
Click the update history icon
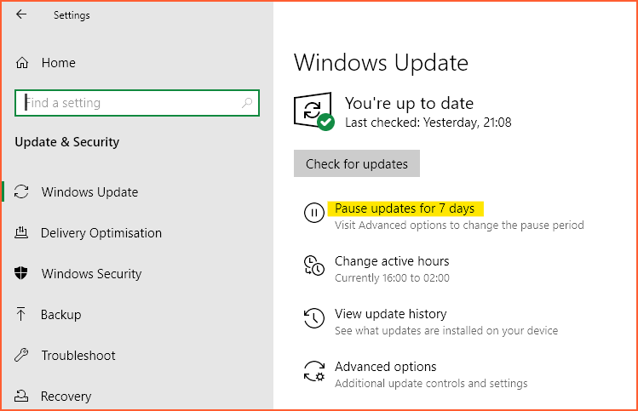(313, 318)
